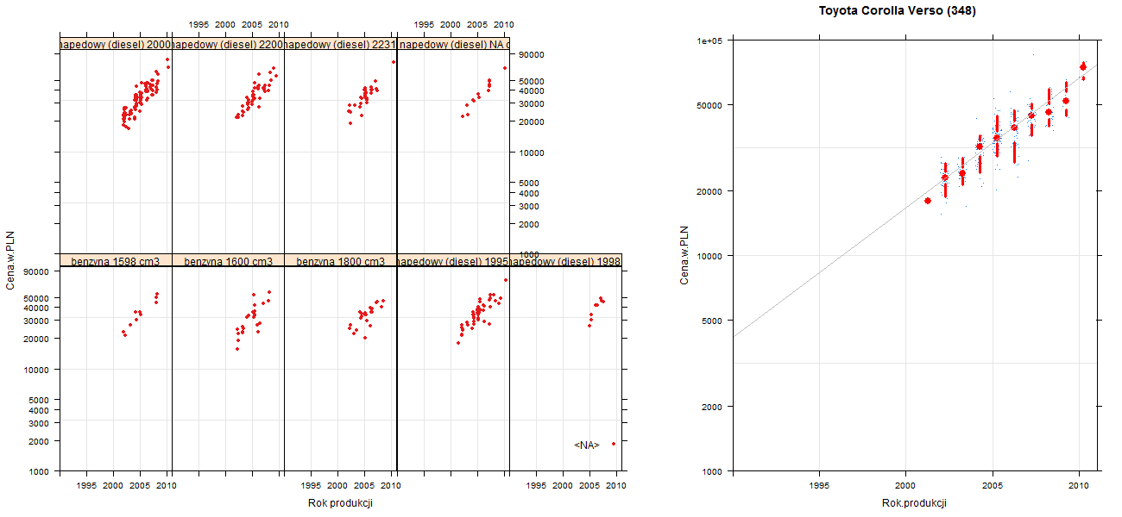Select the '(diesel) NA' panel strip

click(453, 44)
